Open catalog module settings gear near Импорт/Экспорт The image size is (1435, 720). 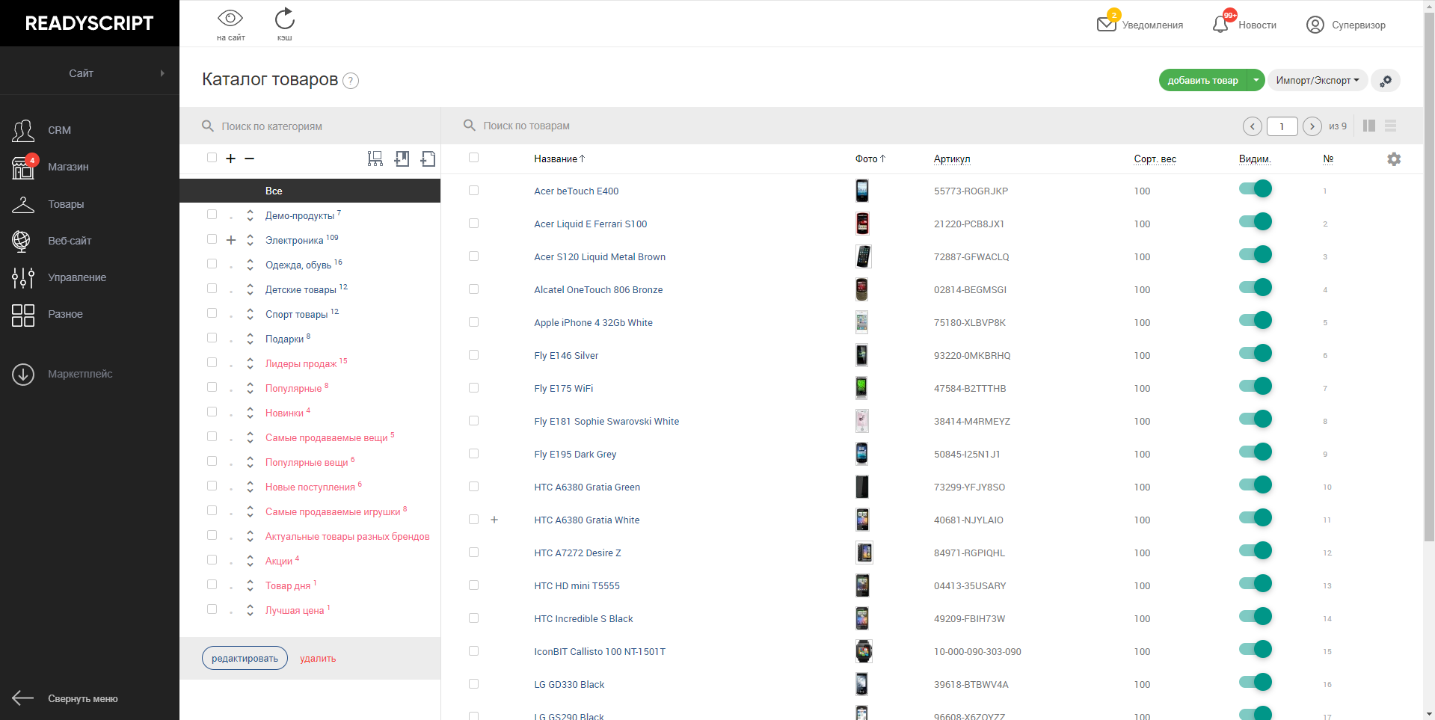[x=1386, y=81]
